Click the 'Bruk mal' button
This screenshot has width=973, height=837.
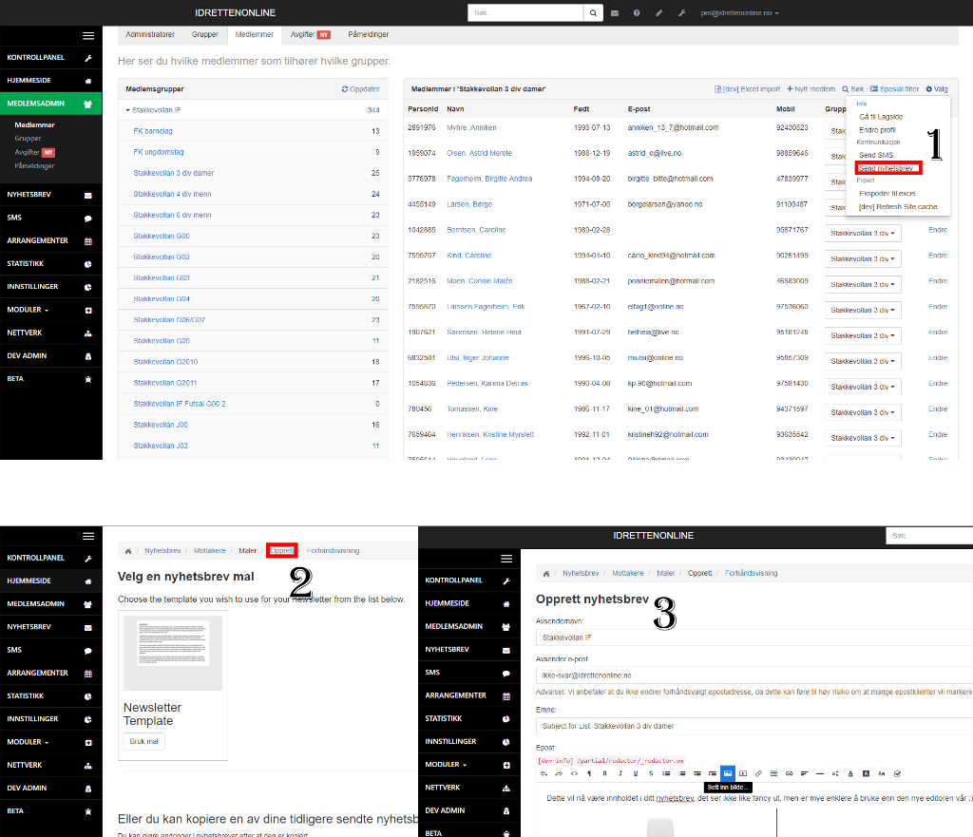tap(144, 741)
